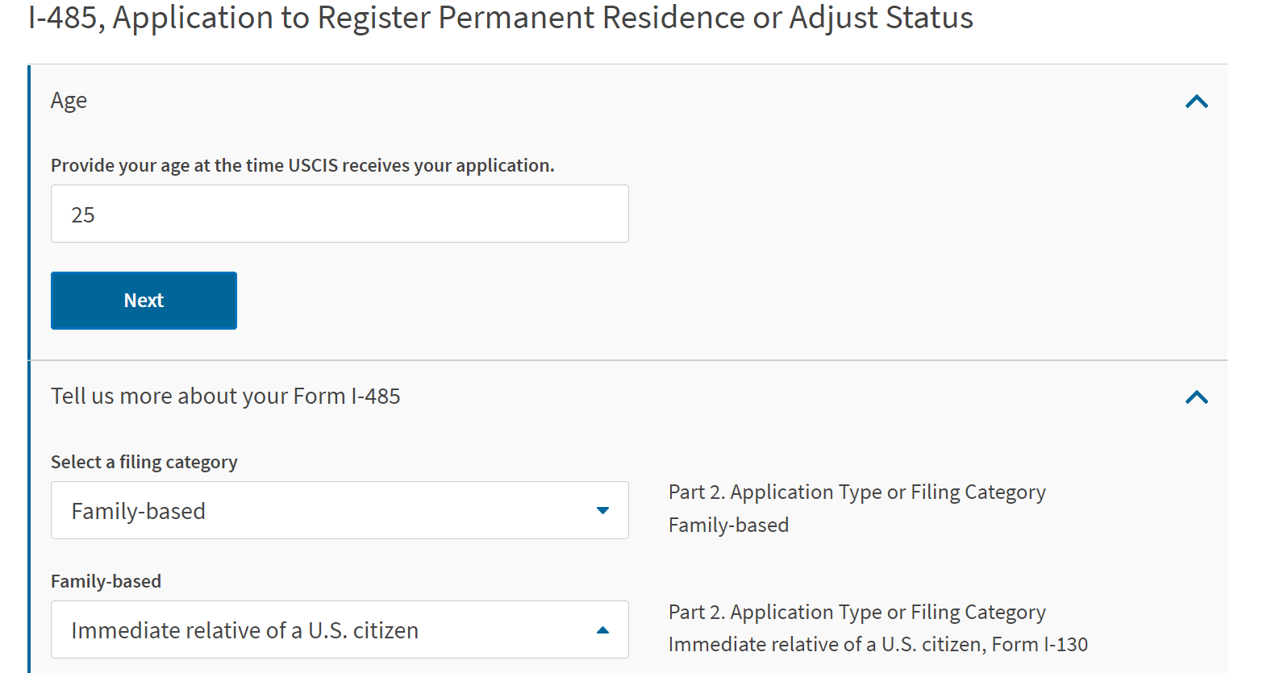
Task: Click the second Part 2 Application Type text
Action: (857, 613)
